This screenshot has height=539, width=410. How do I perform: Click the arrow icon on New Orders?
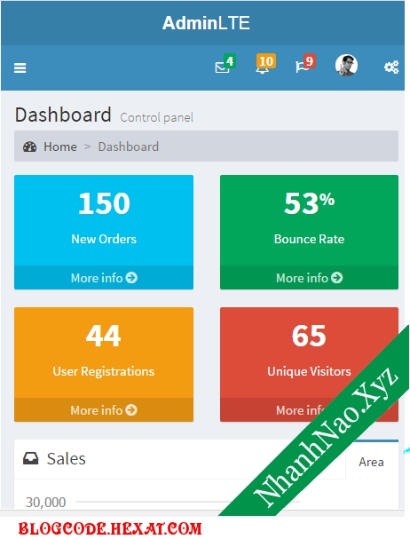(131, 277)
